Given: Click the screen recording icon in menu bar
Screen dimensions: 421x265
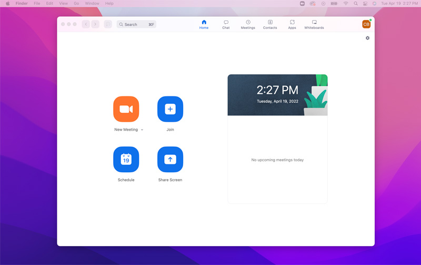Looking at the screenshot, I should (313, 4).
